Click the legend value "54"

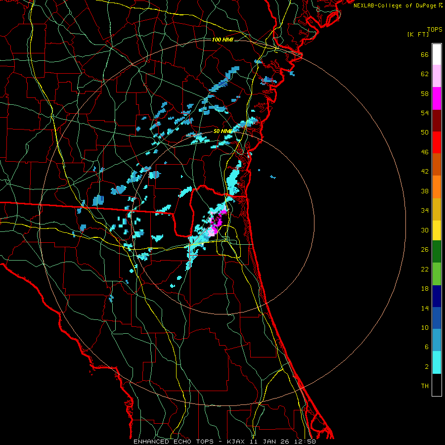(425, 113)
